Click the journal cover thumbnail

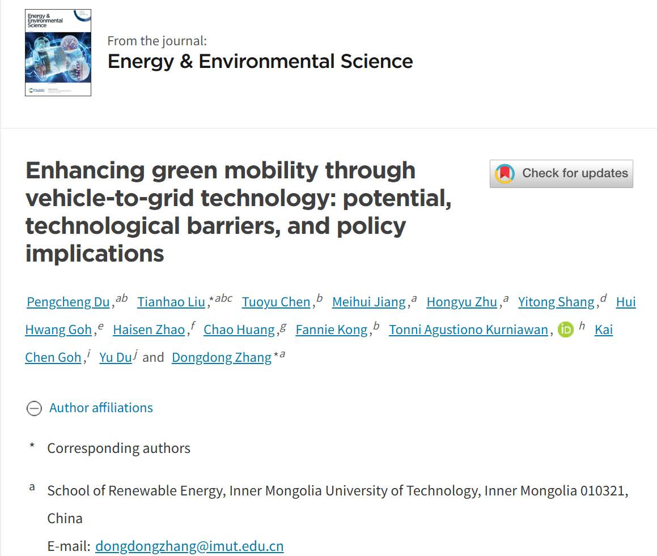click(x=58, y=53)
